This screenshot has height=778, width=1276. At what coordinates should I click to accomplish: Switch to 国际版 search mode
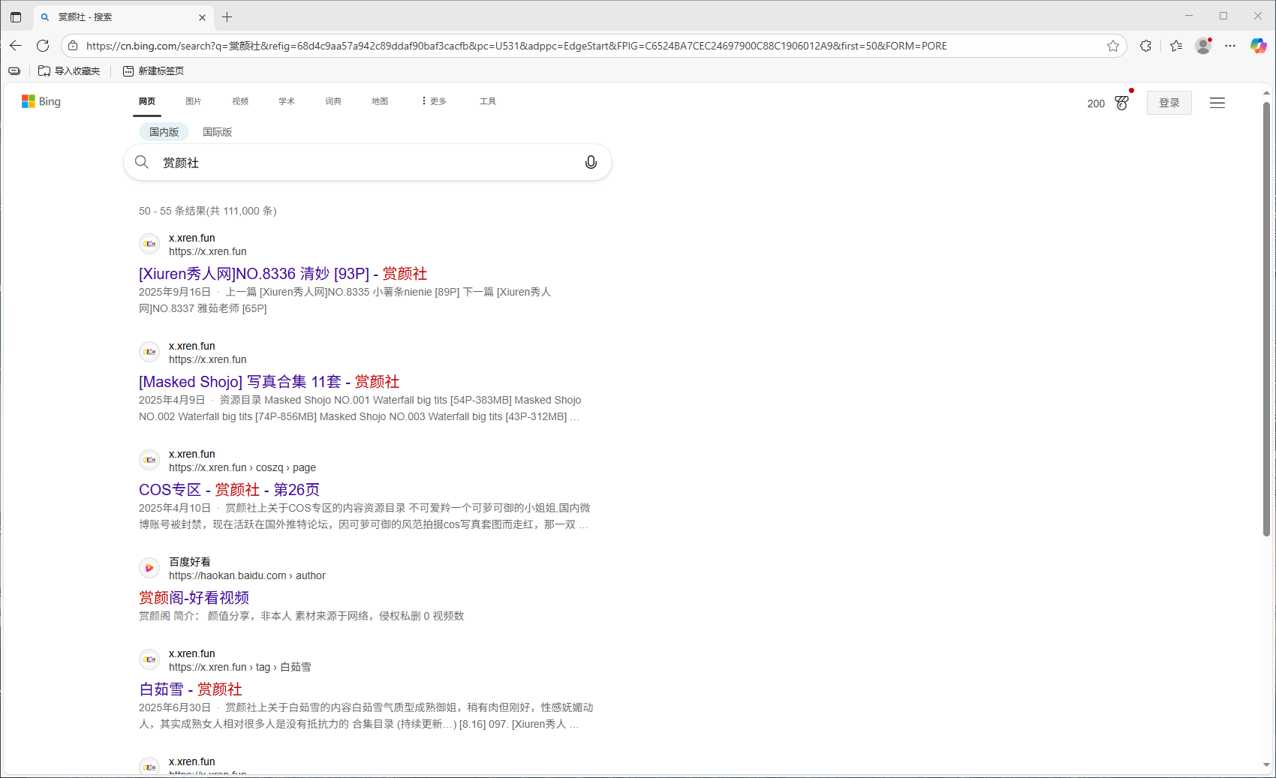click(x=217, y=132)
